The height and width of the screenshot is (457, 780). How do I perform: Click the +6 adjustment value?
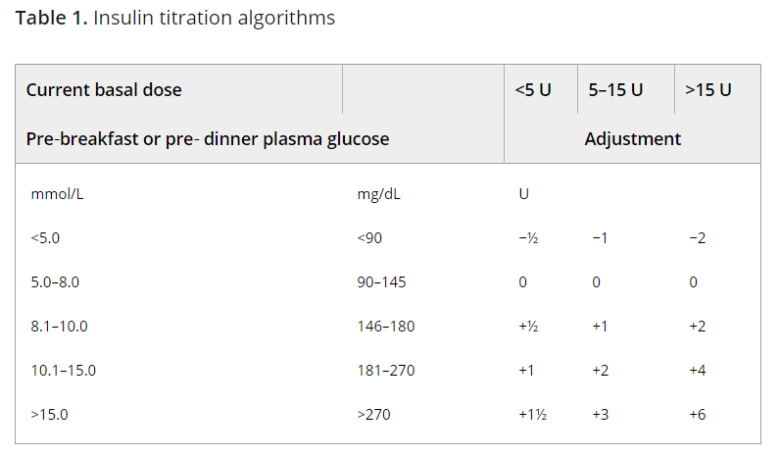pyautogui.click(x=698, y=415)
